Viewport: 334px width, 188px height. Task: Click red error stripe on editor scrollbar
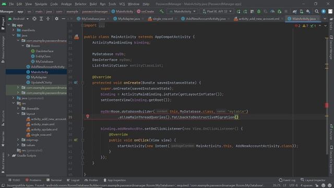[x=327, y=105]
